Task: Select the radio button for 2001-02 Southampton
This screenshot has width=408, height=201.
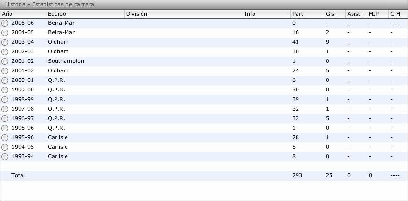Action: (x=5, y=61)
